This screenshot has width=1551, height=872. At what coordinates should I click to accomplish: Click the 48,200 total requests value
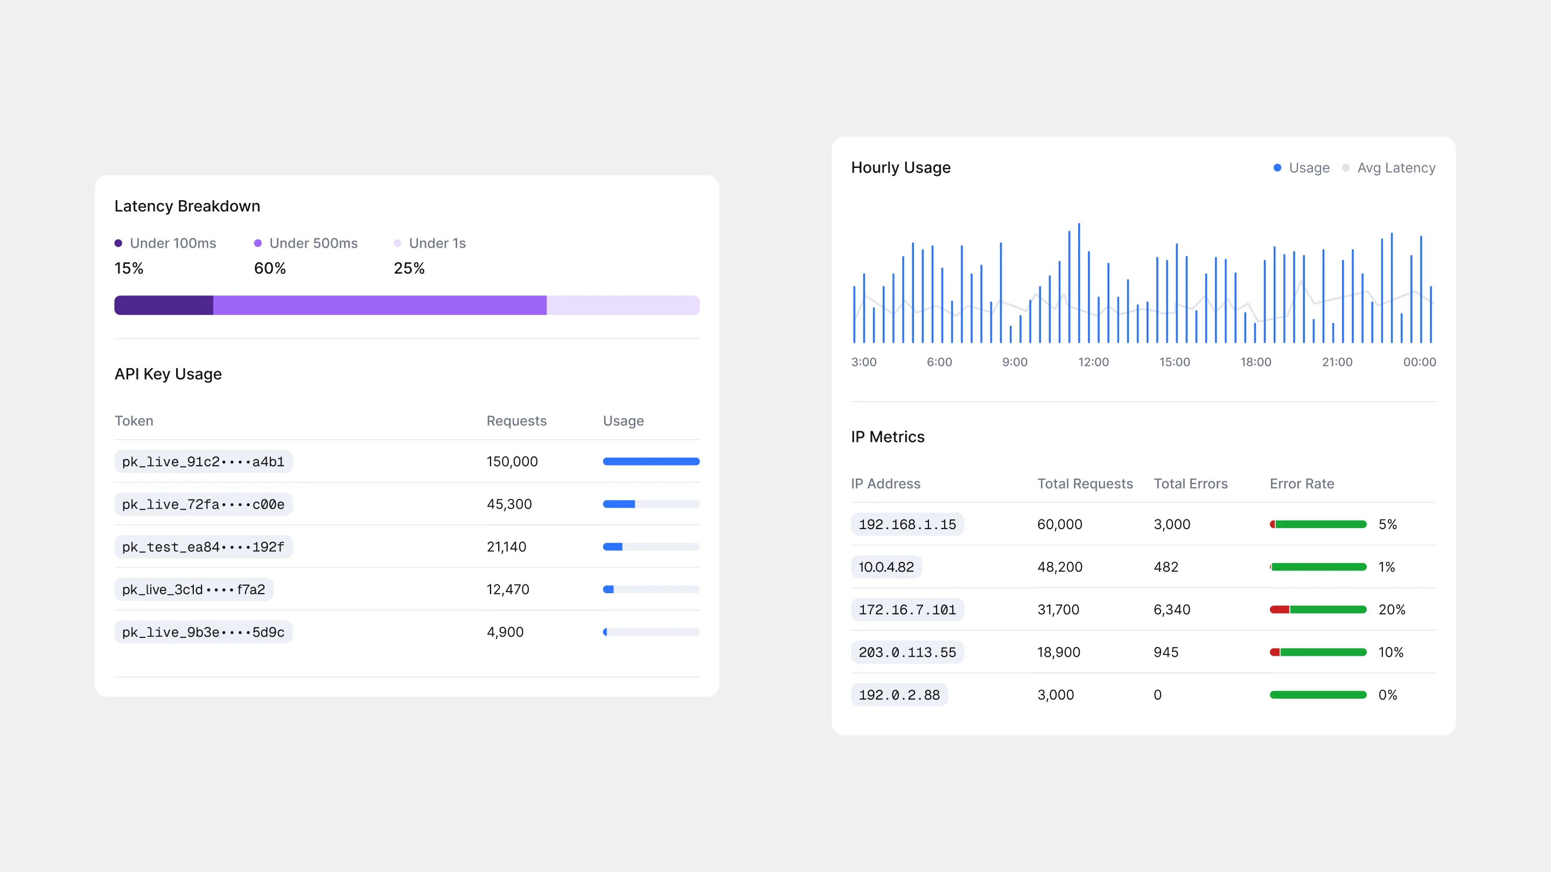pos(1060,567)
